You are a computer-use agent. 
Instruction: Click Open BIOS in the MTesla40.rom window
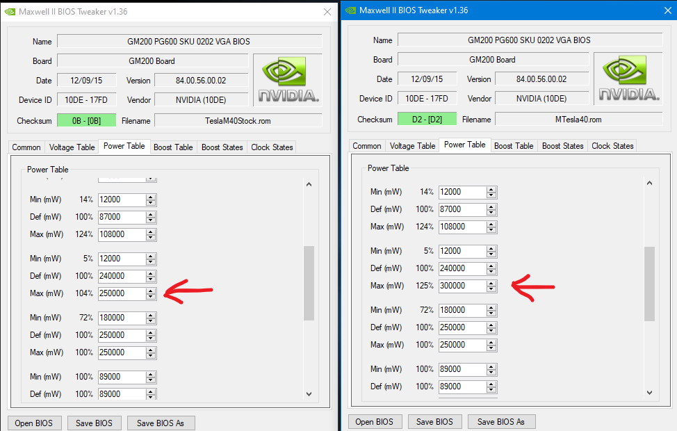(x=375, y=422)
